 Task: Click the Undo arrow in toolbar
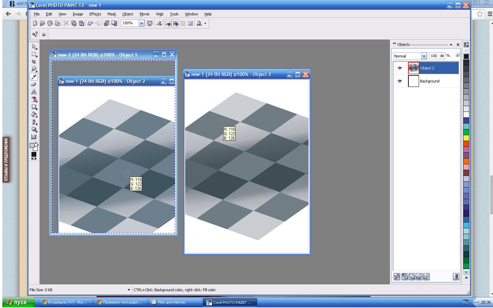tap(90, 23)
